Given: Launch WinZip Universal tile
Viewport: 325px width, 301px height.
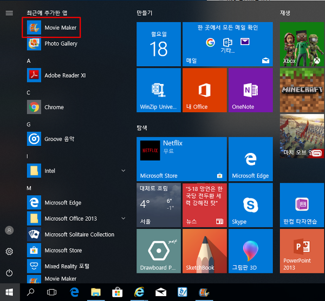Looking at the screenshot, I should [159, 90].
